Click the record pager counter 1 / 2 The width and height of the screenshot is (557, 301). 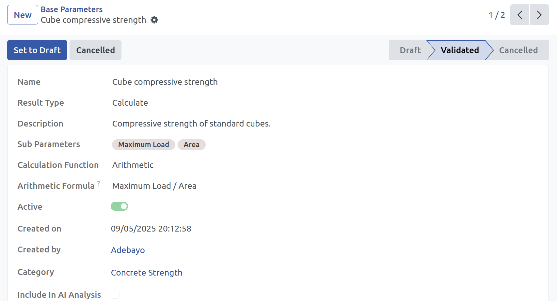497,15
